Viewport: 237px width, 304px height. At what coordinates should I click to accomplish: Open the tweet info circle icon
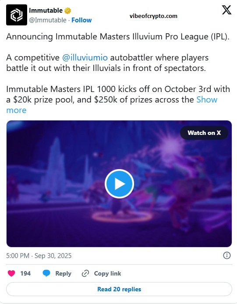pos(227,255)
